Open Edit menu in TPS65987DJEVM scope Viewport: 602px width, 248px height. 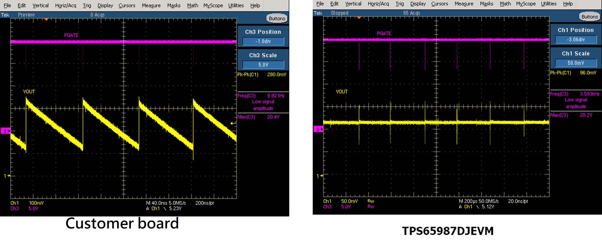pyautogui.click(x=334, y=4)
